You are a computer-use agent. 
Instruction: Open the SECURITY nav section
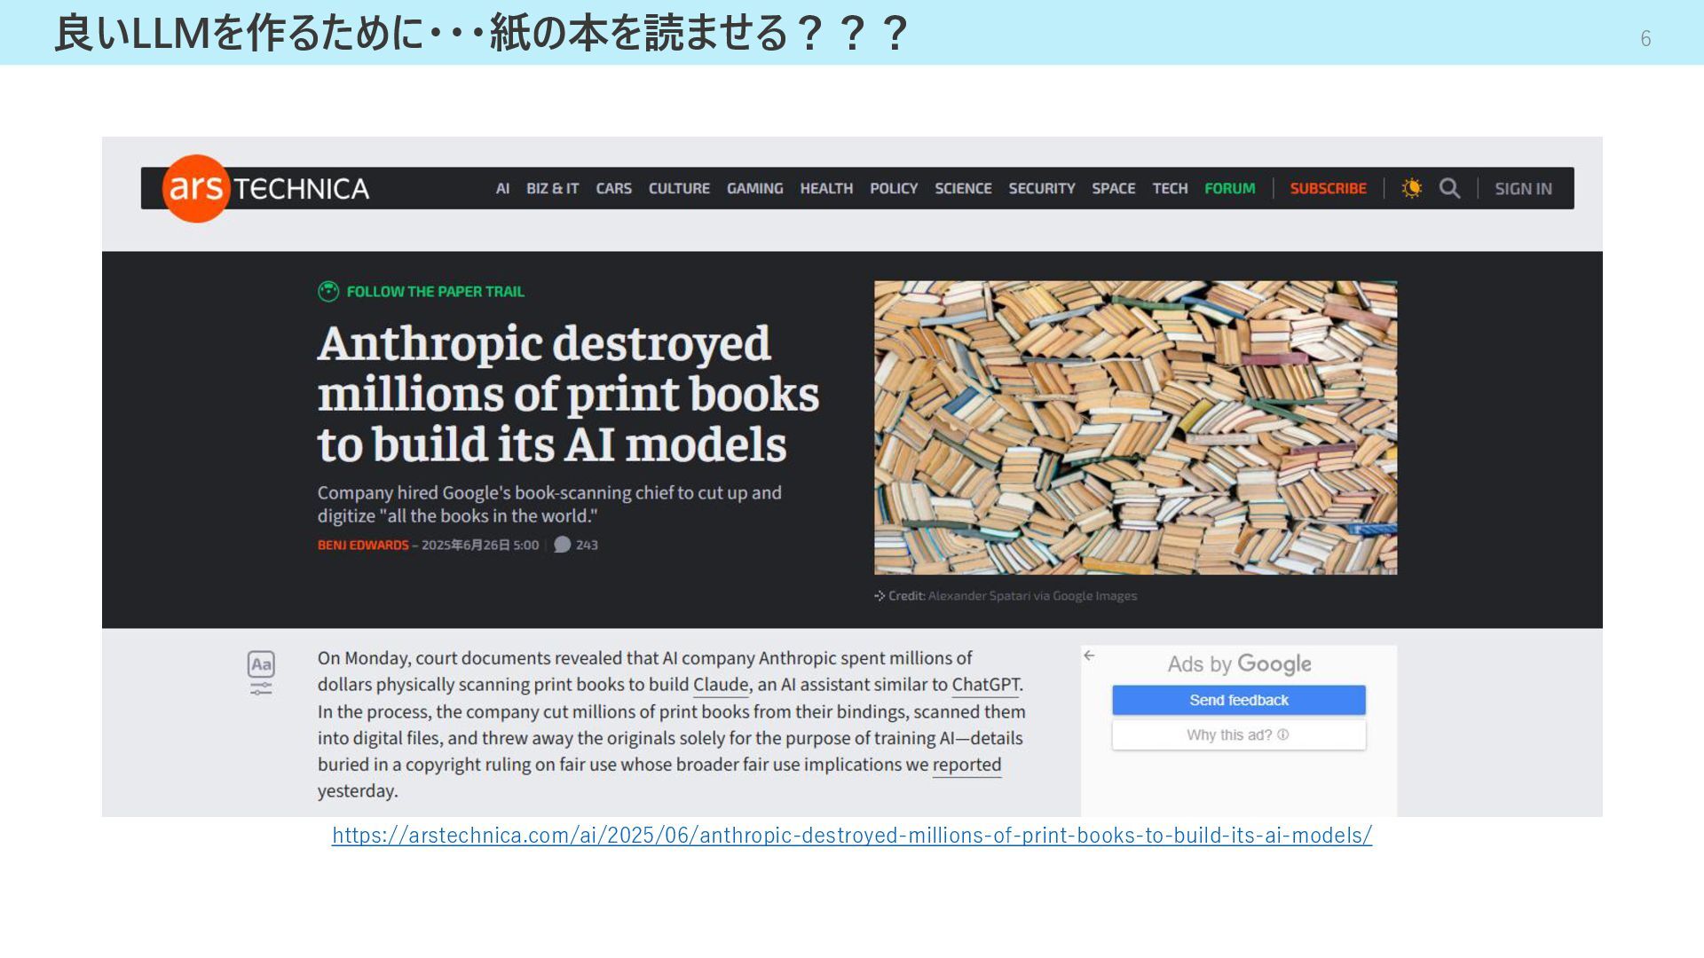click(1042, 188)
